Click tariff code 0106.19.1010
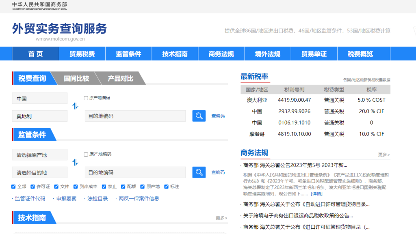The image size is (416, 234). coord(294,123)
